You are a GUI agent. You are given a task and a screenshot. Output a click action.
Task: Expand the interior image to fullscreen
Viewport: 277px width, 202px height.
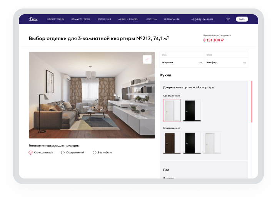[147, 59]
